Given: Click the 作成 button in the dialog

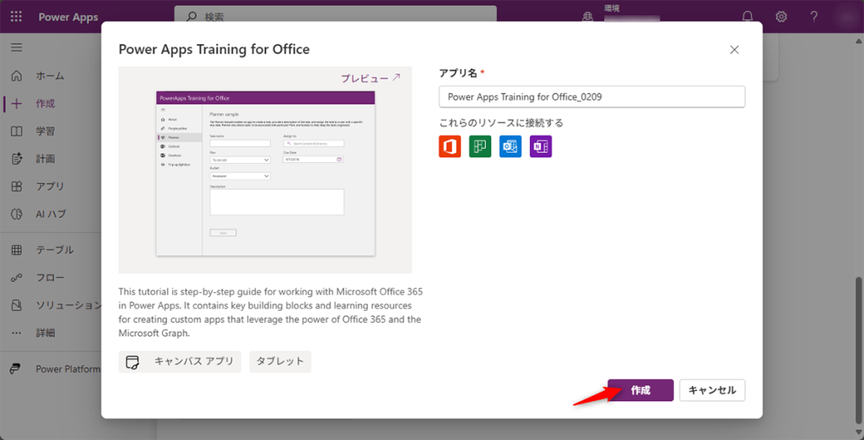Looking at the screenshot, I should [640, 390].
